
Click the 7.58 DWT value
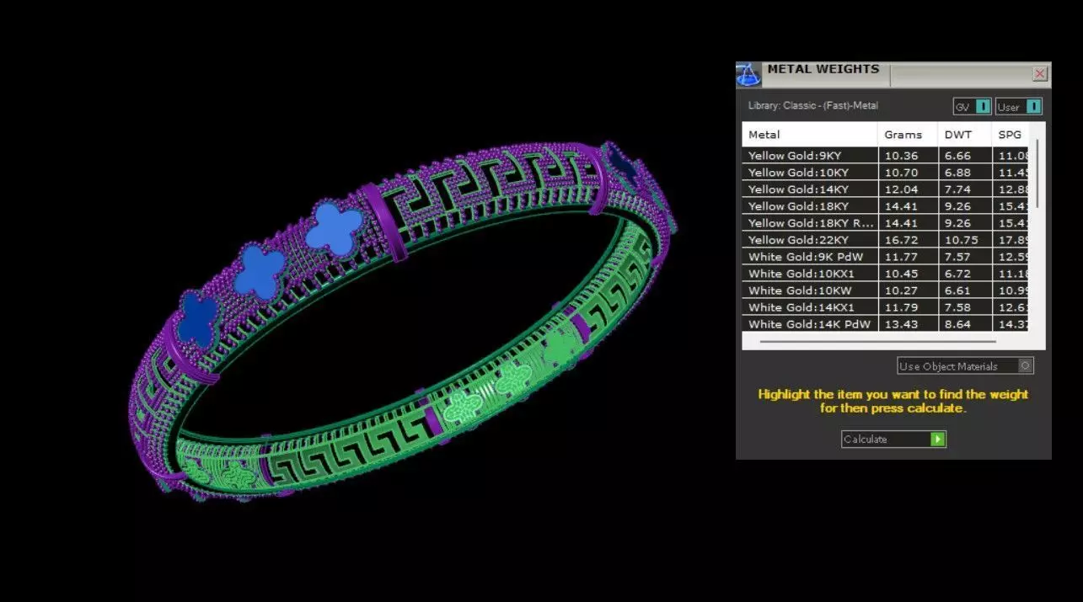(957, 307)
